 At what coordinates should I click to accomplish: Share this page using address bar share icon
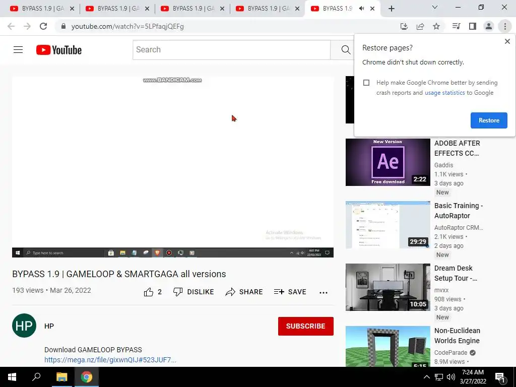pyautogui.click(x=420, y=26)
